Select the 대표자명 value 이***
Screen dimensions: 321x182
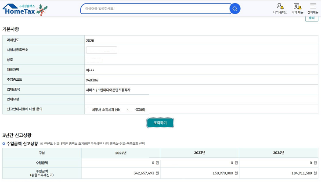point(90,70)
